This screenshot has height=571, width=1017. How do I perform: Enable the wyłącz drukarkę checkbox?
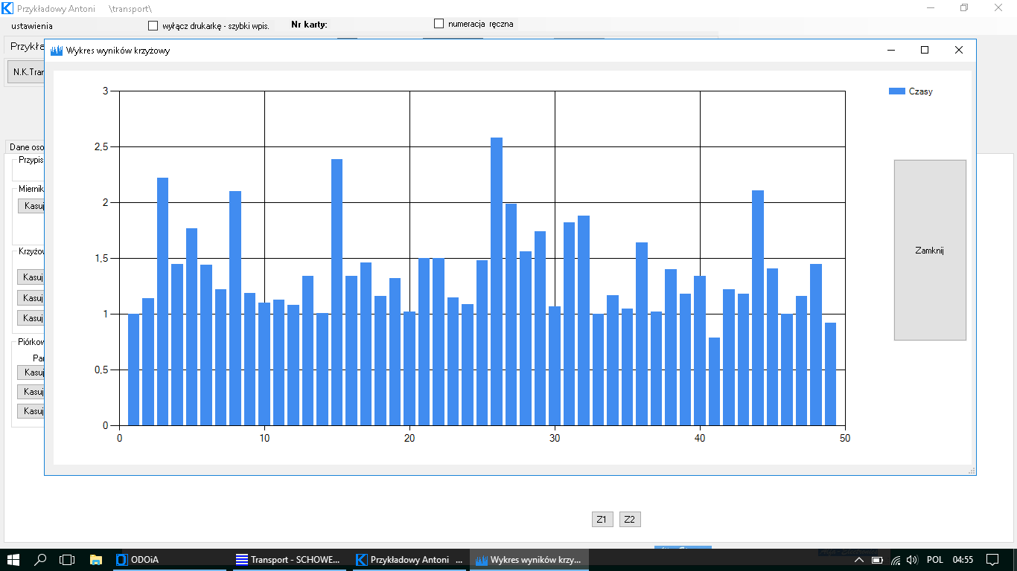153,26
